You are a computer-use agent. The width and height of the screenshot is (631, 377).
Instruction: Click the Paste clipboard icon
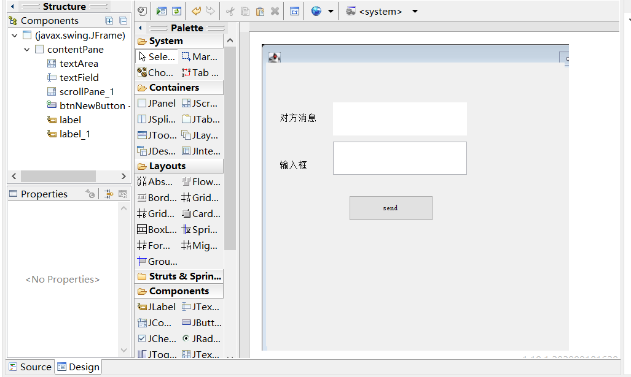coord(260,11)
